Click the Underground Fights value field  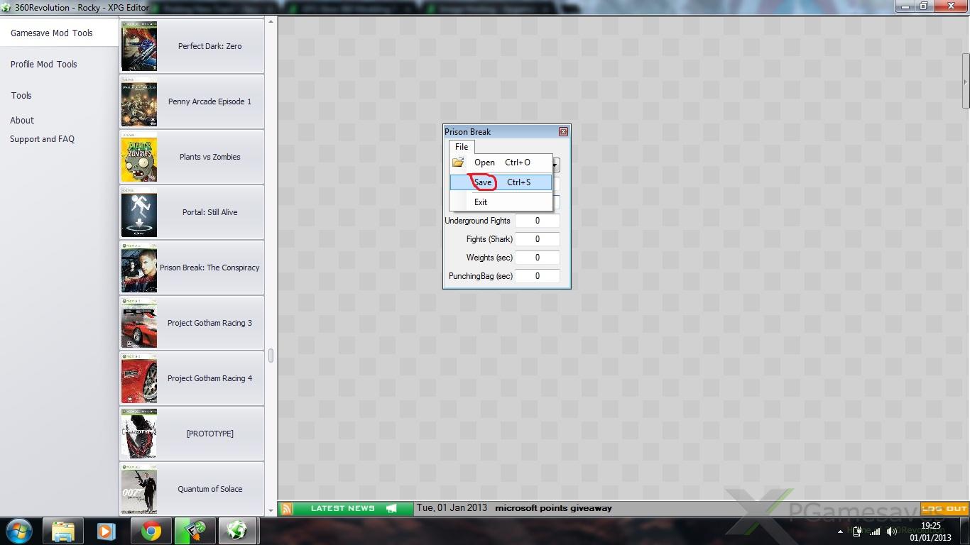[x=537, y=221]
